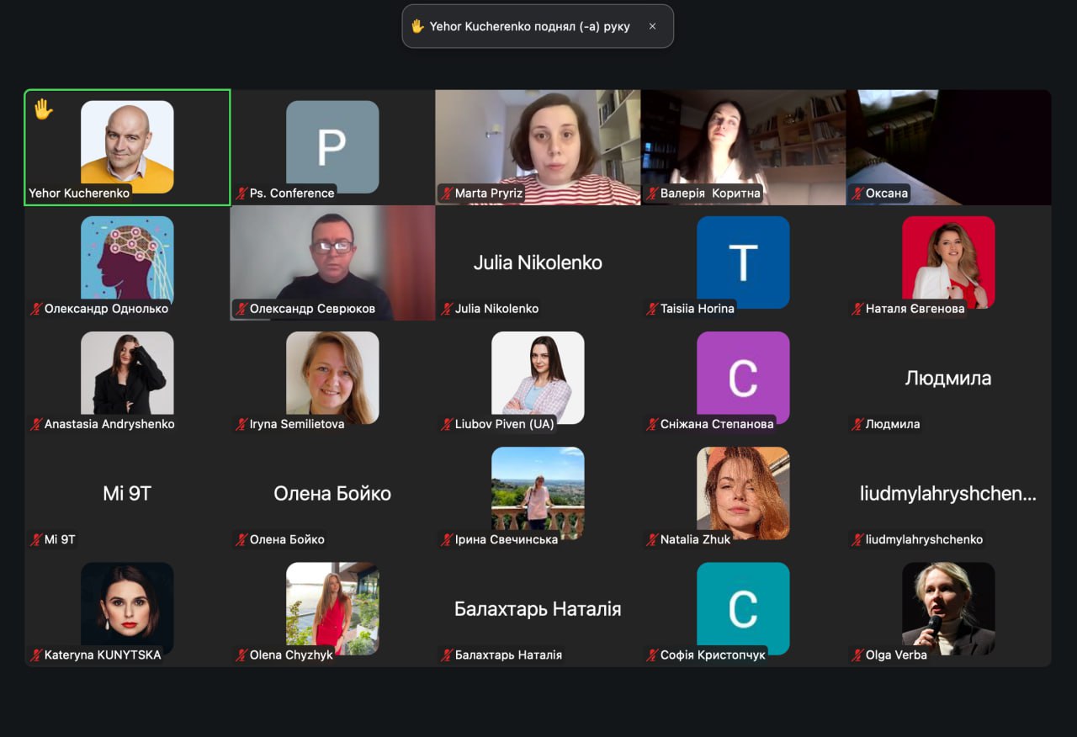Select Олександр Севрюков's video feed

point(332,261)
